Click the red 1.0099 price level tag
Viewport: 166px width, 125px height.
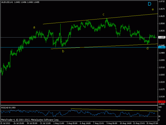tap(162, 102)
